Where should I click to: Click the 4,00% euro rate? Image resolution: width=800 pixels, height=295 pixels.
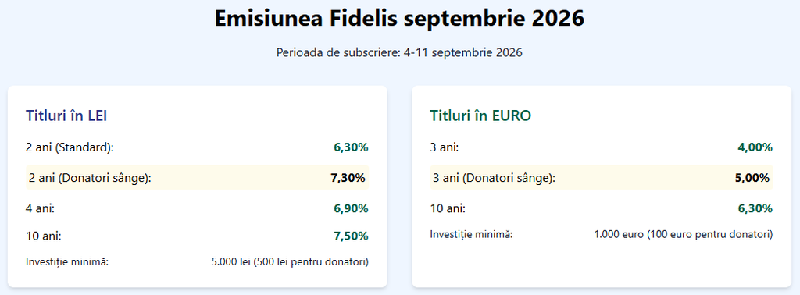click(x=755, y=147)
